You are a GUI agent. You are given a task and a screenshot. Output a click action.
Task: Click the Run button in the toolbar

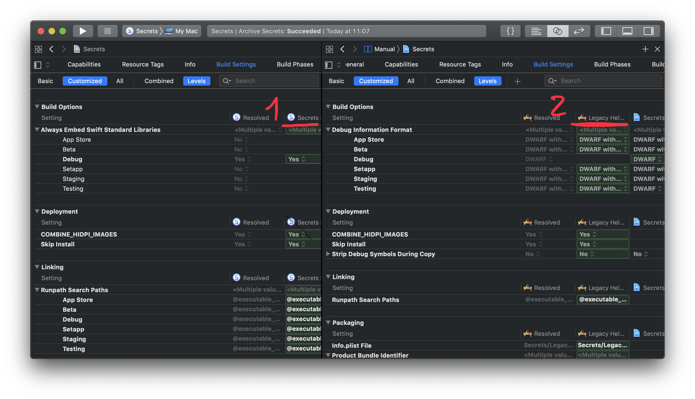[83, 31]
